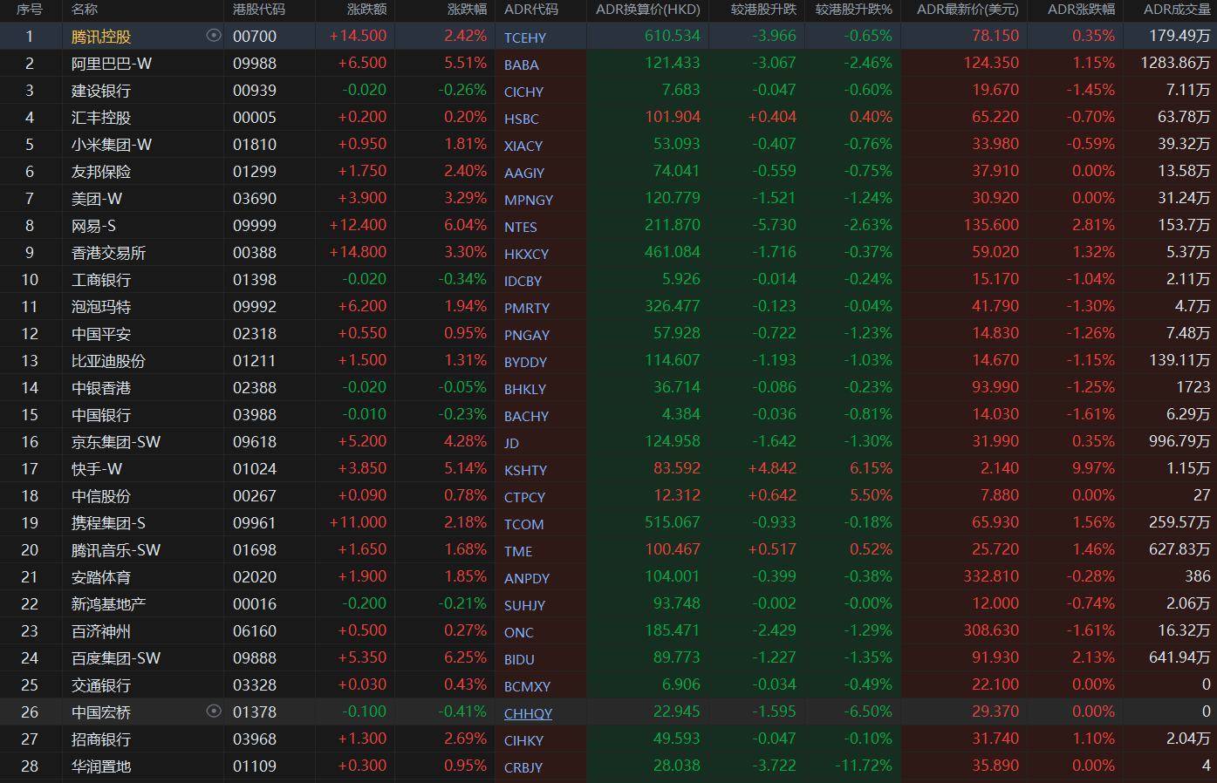Sort by the ADR成交量 column header
1217x783 pixels.
[x=1177, y=10]
